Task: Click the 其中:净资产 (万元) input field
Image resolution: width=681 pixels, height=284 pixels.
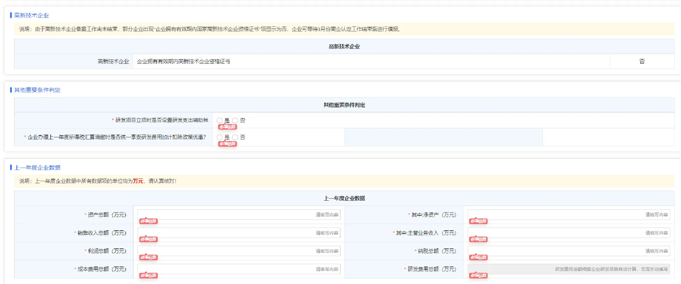Action: [569, 215]
